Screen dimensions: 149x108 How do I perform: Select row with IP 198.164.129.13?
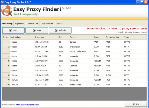click(x=74, y=42)
